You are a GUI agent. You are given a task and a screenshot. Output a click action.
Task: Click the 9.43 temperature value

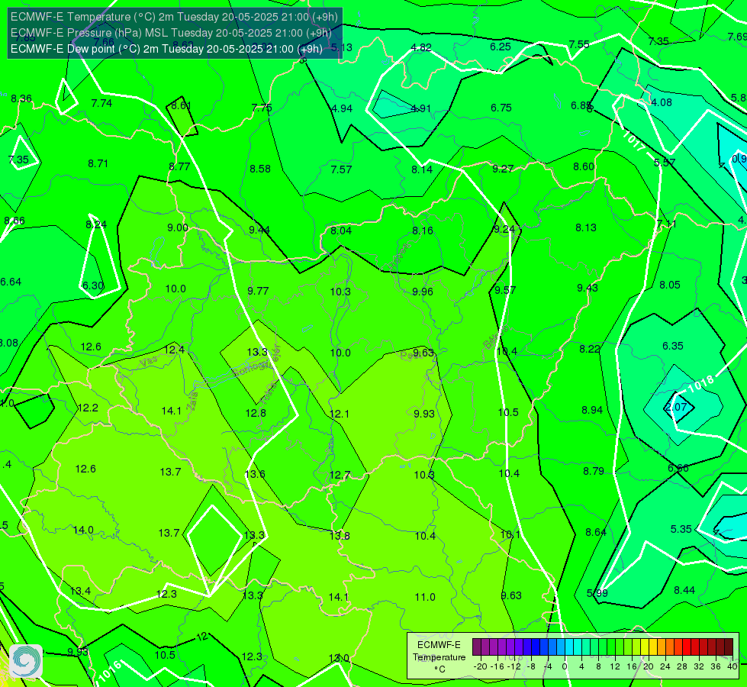point(588,288)
